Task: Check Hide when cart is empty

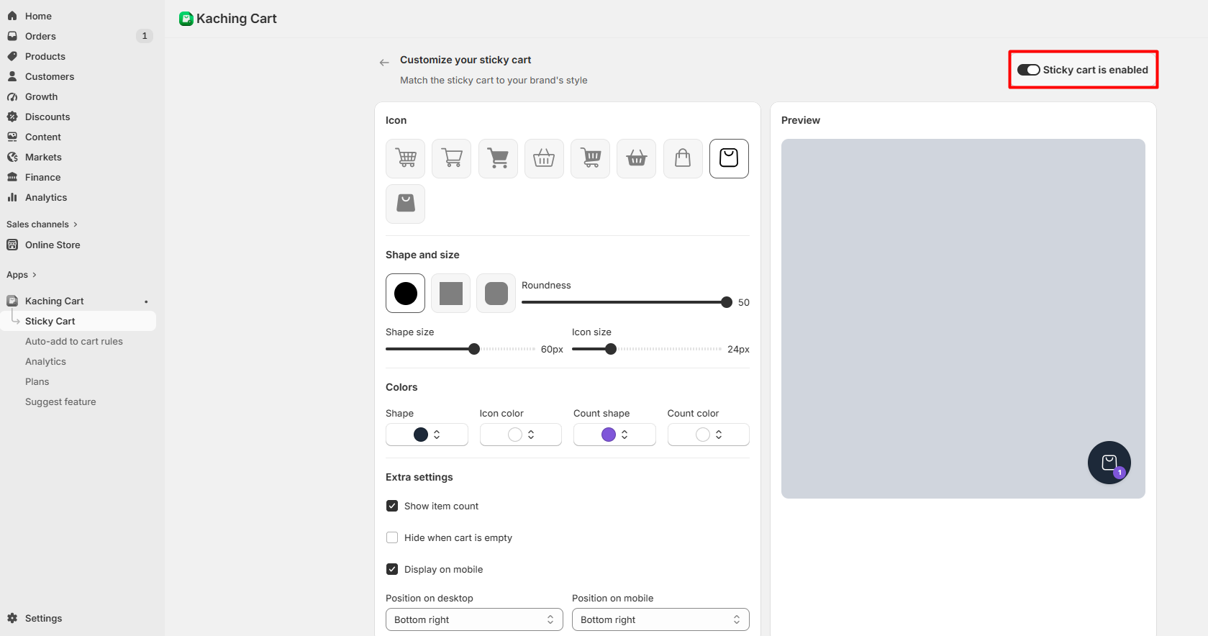Action: 392,537
